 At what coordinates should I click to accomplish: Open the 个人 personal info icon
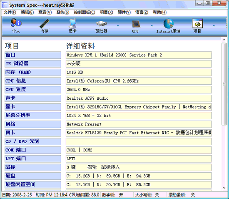click(16, 25)
